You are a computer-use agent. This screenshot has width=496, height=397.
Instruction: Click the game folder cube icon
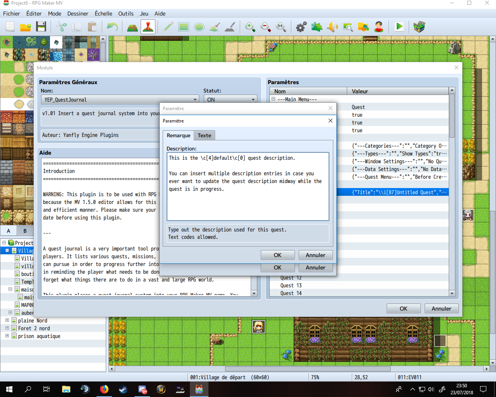(x=419, y=27)
